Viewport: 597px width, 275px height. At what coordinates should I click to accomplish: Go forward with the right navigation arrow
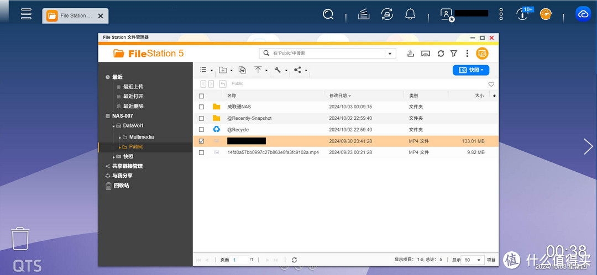pos(211,84)
